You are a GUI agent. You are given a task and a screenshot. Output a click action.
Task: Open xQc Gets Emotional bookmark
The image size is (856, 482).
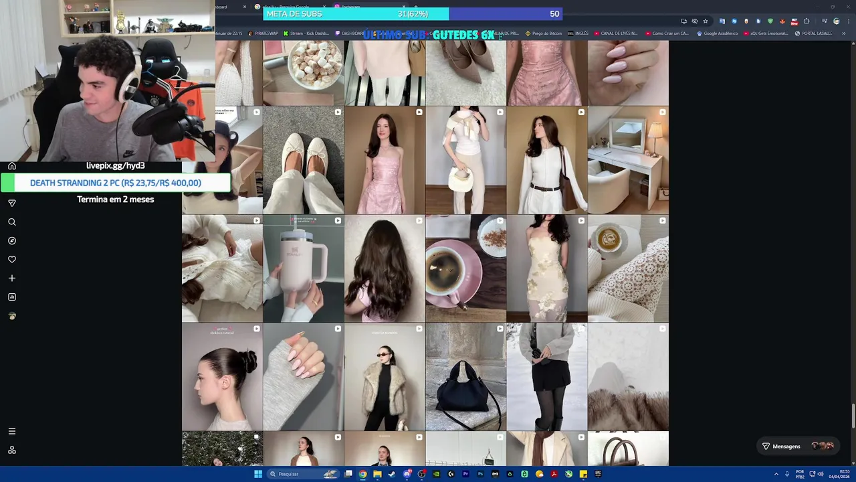pyautogui.click(x=766, y=33)
